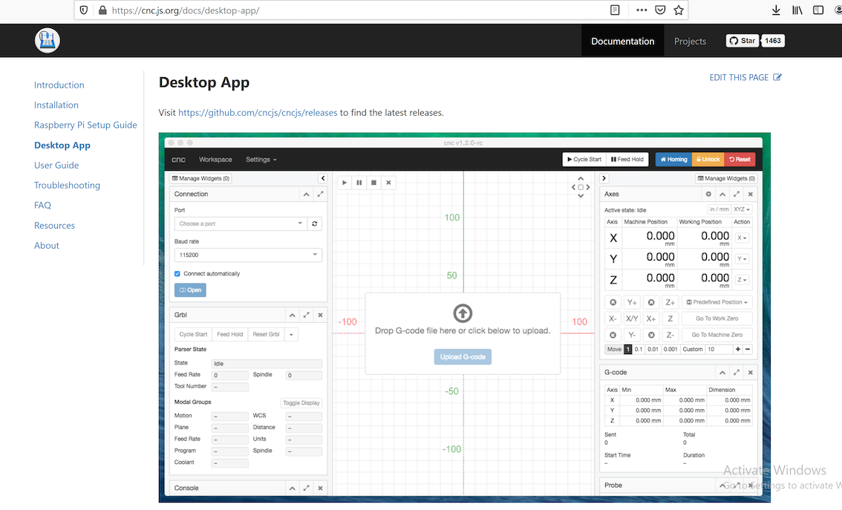842x510 pixels.
Task: Select the 0.01 move distance option
Action: coord(653,349)
